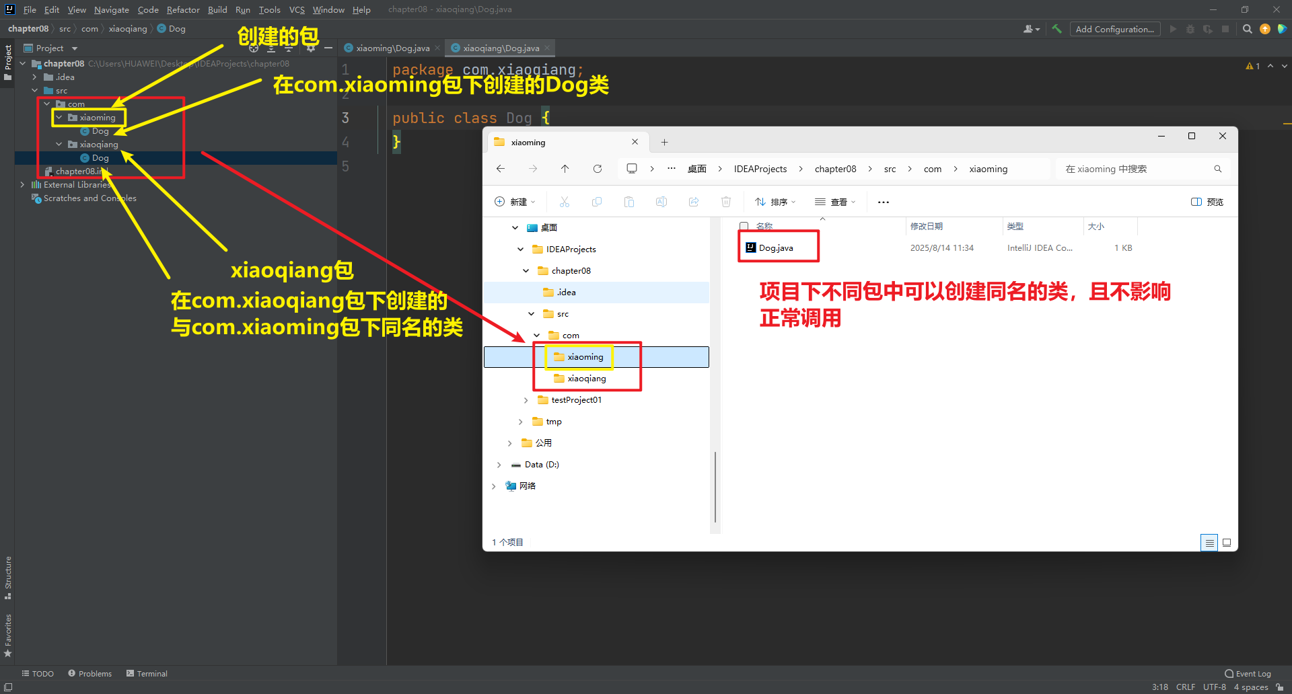The image size is (1292, 694).
Task: Switch to the xiaoming\Dog.java editor tab
Action: (x=389, y=48)
